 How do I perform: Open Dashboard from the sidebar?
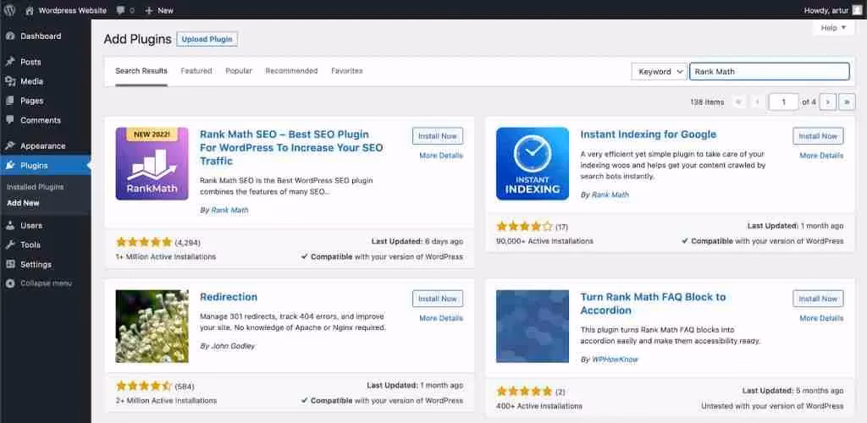40,36
